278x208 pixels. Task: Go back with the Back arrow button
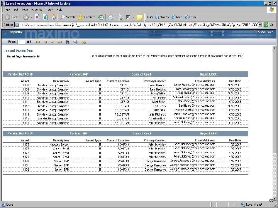[7, 17]
